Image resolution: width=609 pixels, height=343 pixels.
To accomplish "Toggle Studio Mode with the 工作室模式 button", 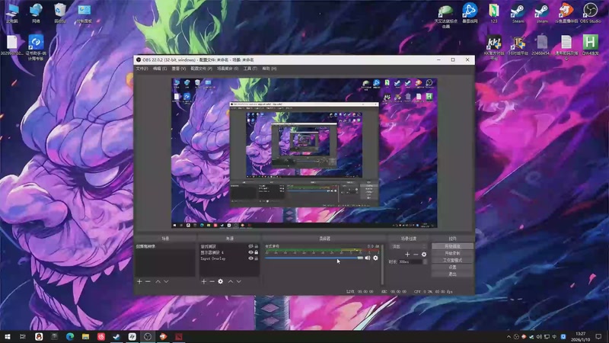I will point(452,260).
